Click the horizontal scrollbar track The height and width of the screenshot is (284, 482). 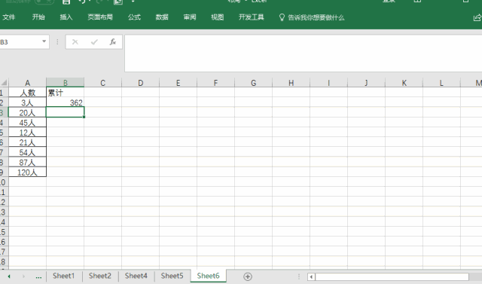pos(392,276)
